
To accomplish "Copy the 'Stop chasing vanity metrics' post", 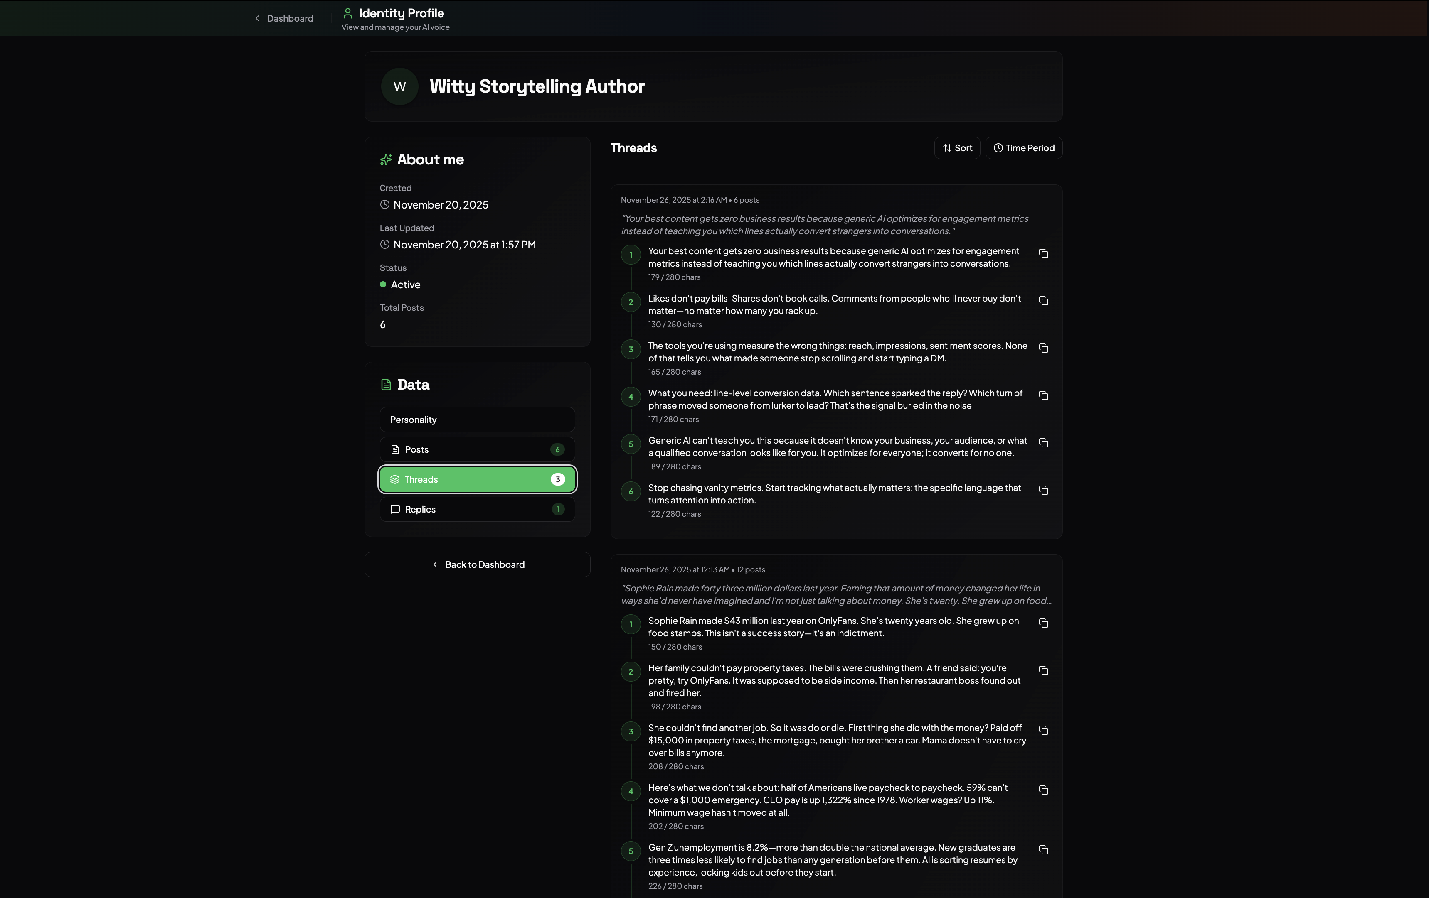I will (x=1043, y=491).
